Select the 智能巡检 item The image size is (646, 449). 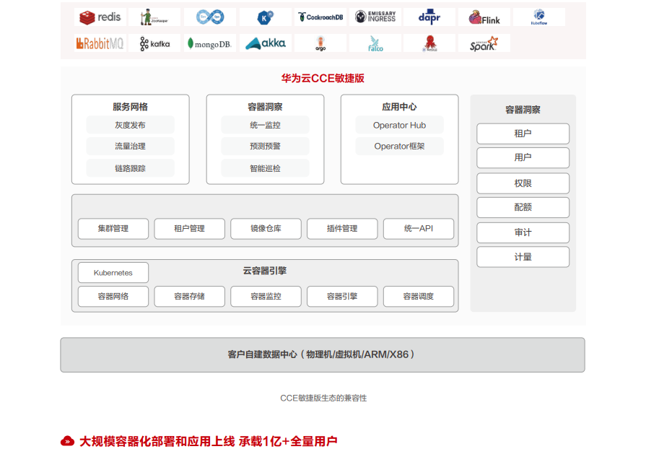coord(265,168)
